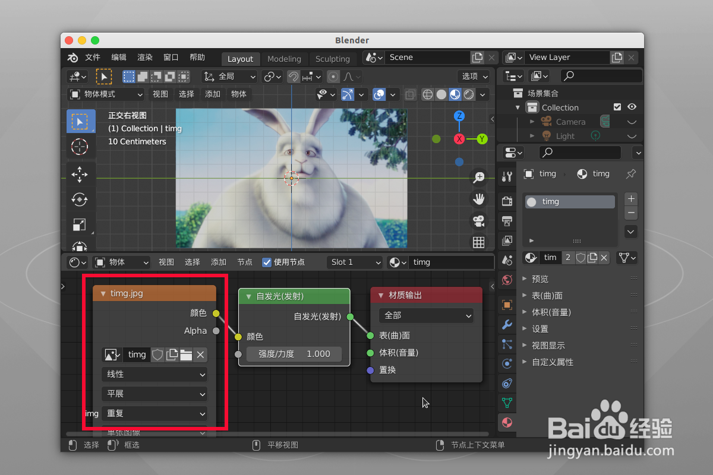Open the Scene properties tab icon
The height and width of the screenshot is (475, 713).
click(x=507, y=260)
